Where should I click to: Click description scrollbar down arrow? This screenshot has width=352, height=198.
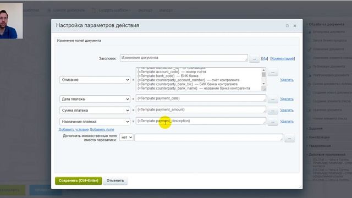coord(264,84)
